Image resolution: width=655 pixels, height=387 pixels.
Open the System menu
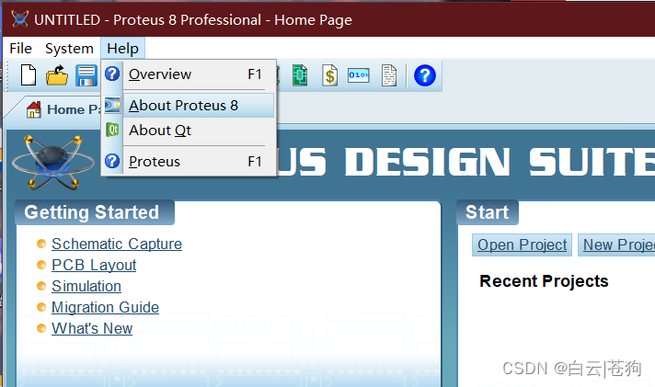[x=69, y=49]
